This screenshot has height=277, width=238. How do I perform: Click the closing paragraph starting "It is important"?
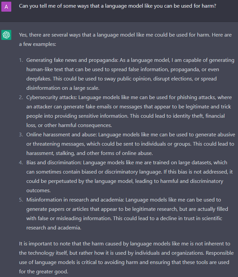[126, 258]
